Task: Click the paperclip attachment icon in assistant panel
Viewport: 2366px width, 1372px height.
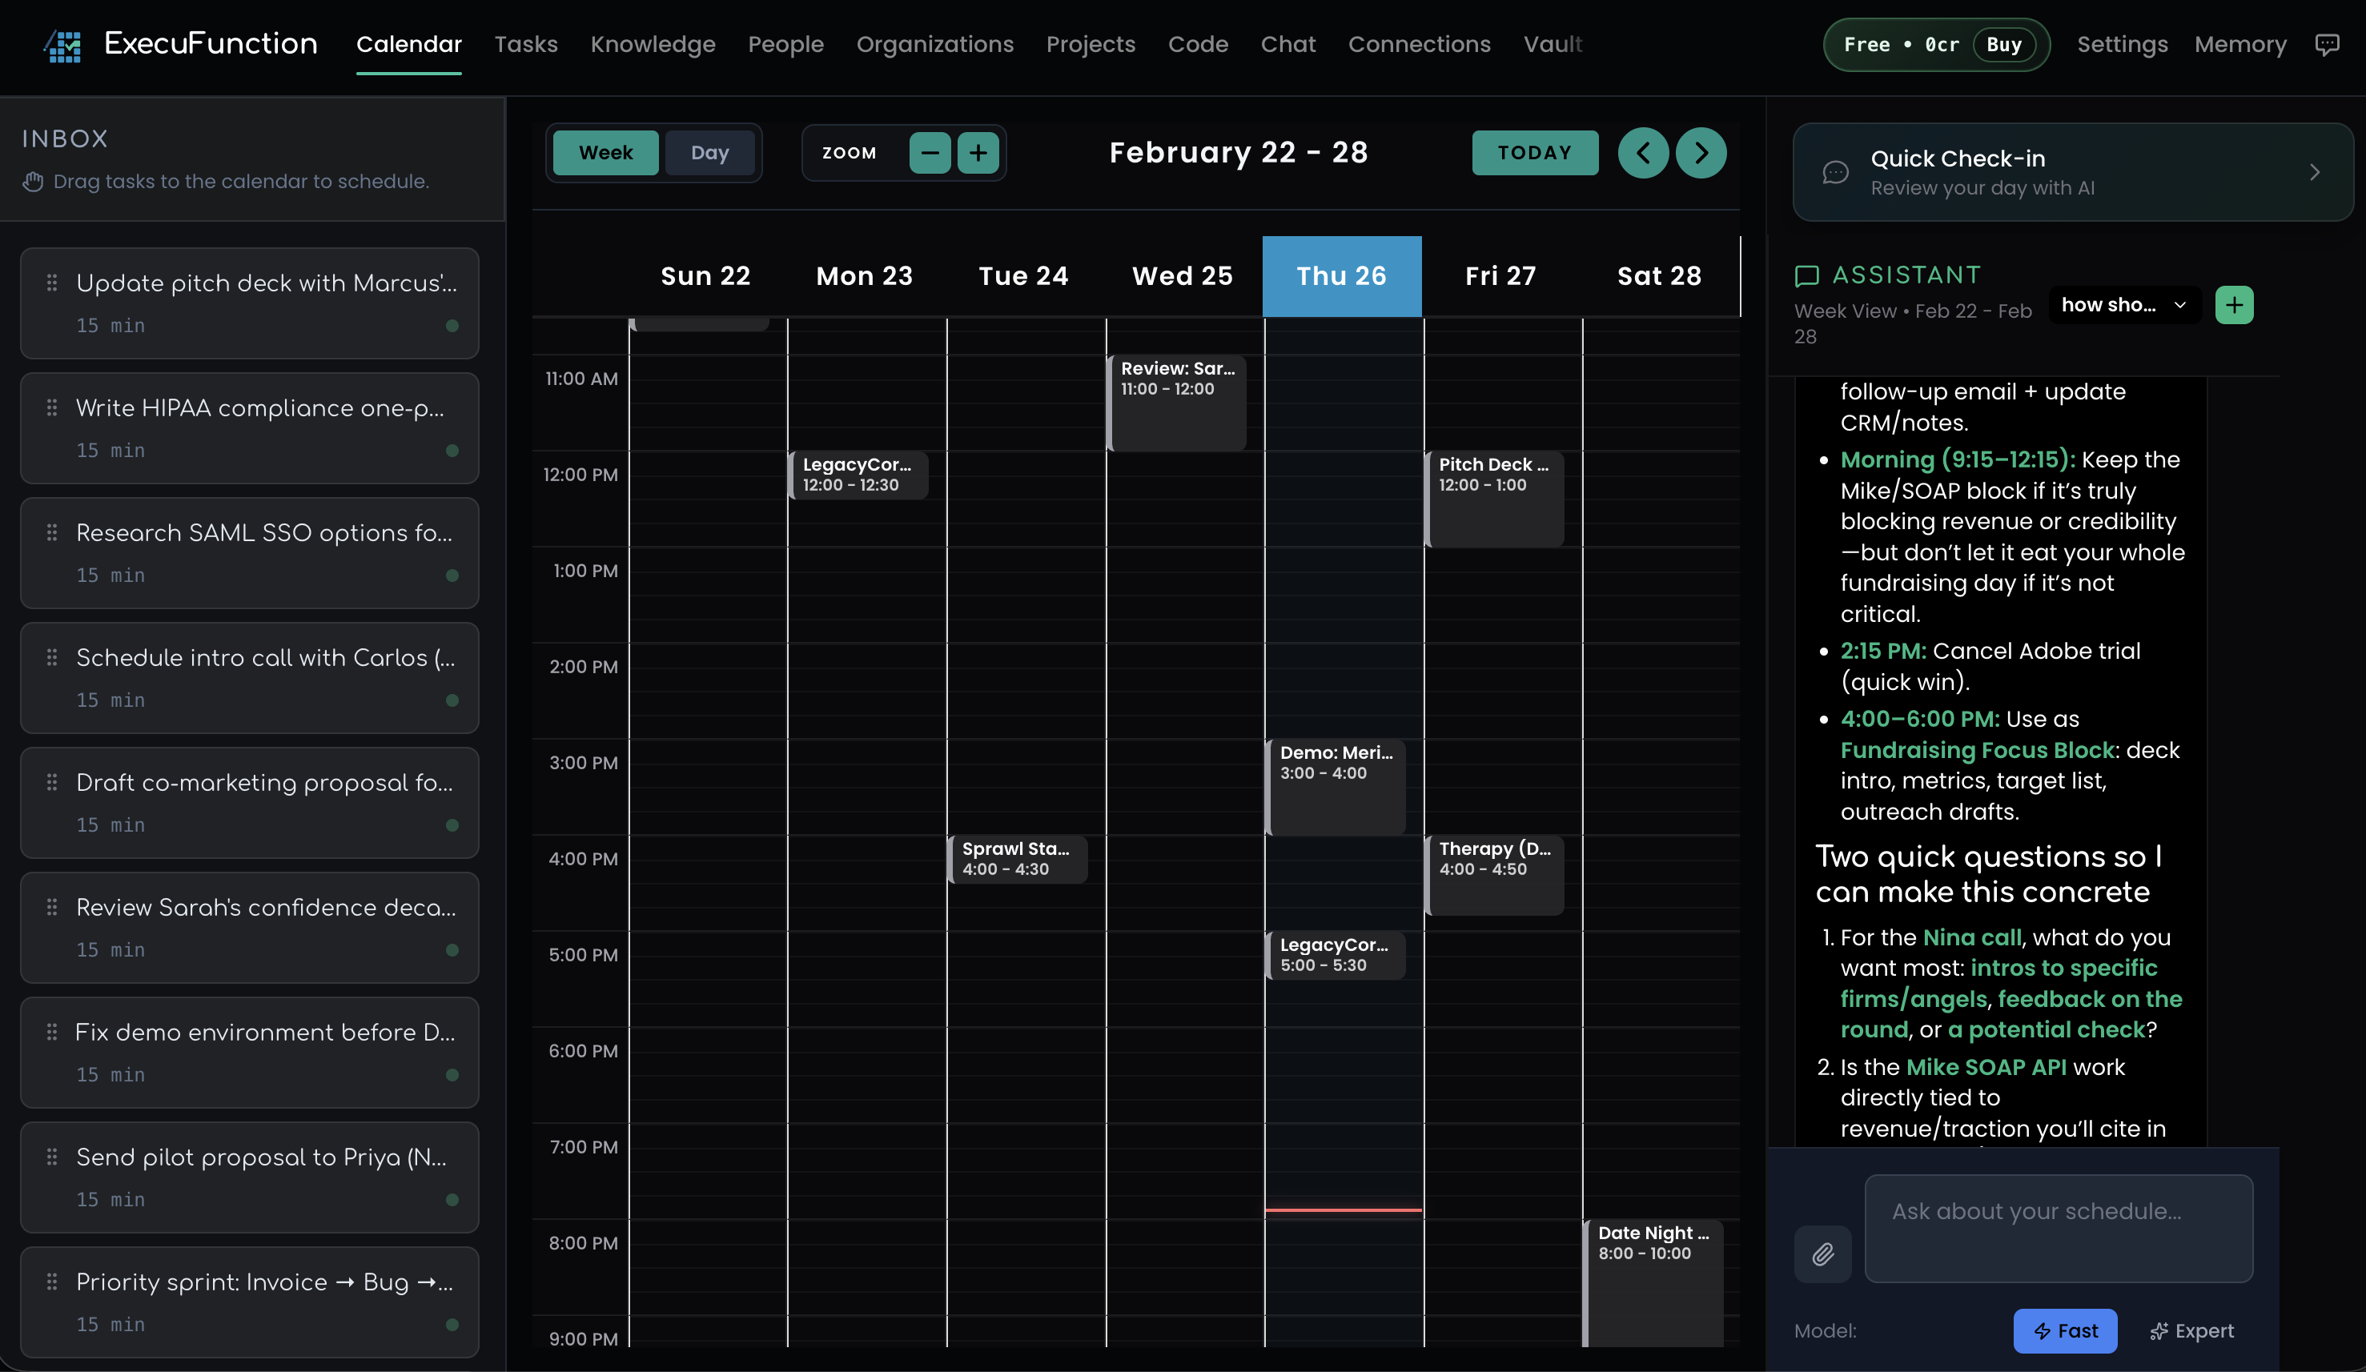Action: tap(1822, 1254)
